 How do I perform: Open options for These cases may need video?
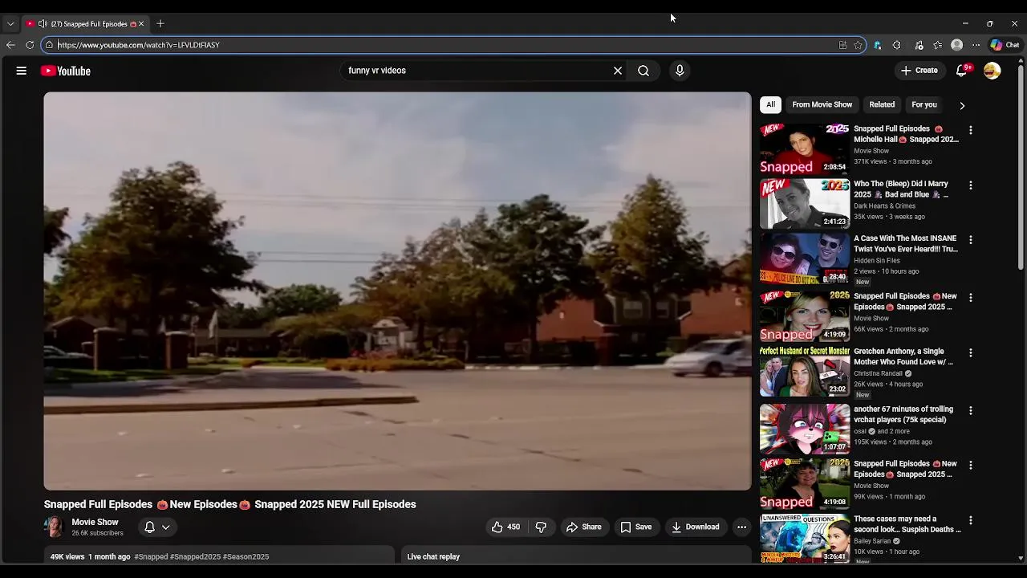click(970, 521)
